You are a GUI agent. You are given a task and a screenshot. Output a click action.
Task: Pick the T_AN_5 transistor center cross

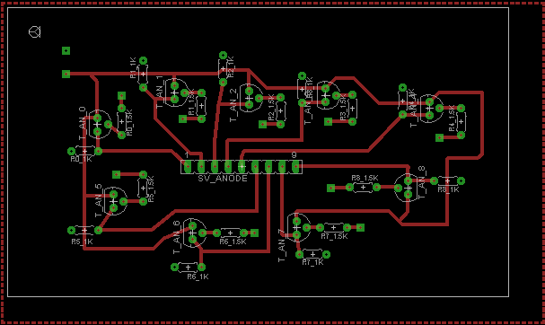[113, 201]
